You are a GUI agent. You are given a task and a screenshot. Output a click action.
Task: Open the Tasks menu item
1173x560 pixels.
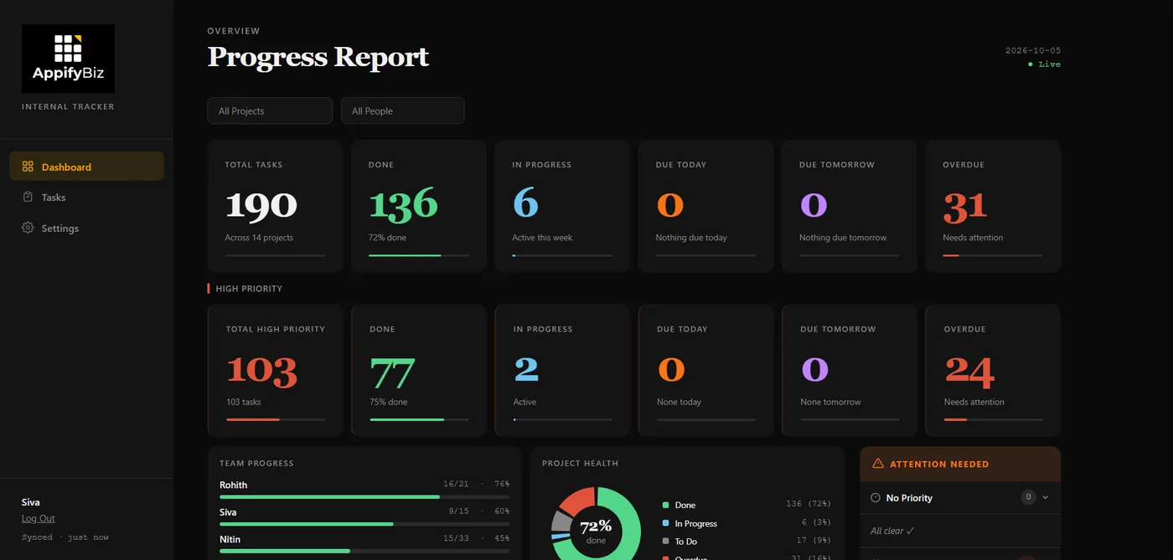point(86,198)
